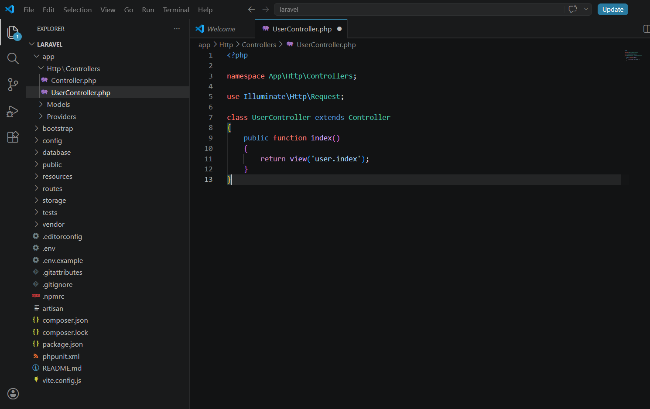Open the Search view in activity bar
The width and height of the screenshot is (650, 409).
coord(13,58)
